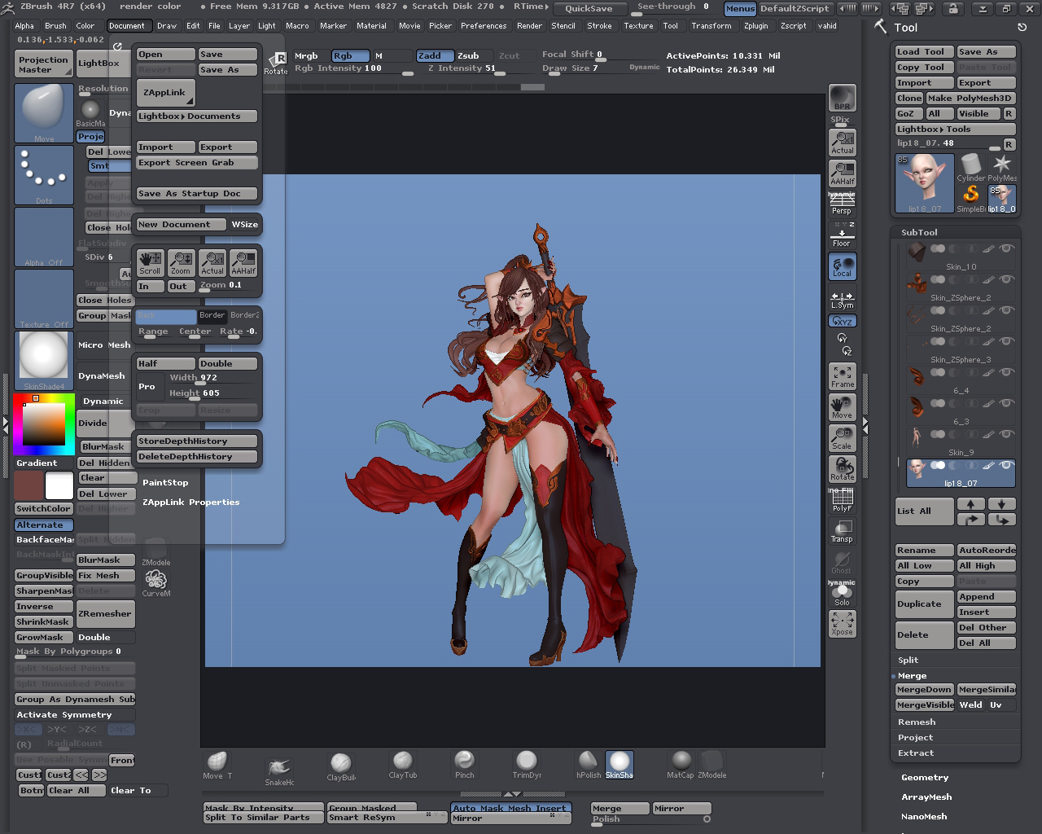
Task: Click the StoreDepthHistory button
Action: coord(196,441)
